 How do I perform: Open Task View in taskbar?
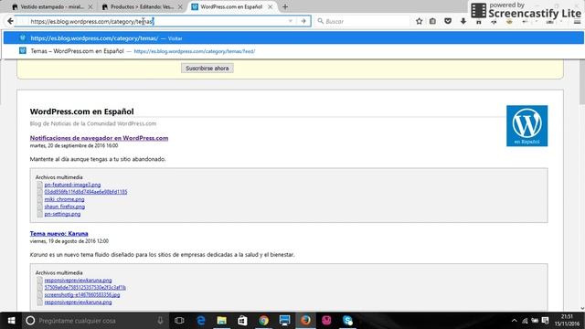coord(179,321)
